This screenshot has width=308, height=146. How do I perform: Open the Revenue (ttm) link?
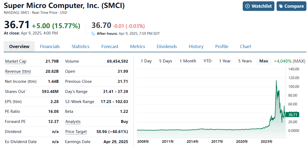(18, 71)
